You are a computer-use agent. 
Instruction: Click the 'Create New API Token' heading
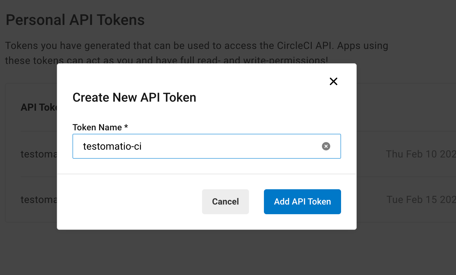(x=134, y=98)
